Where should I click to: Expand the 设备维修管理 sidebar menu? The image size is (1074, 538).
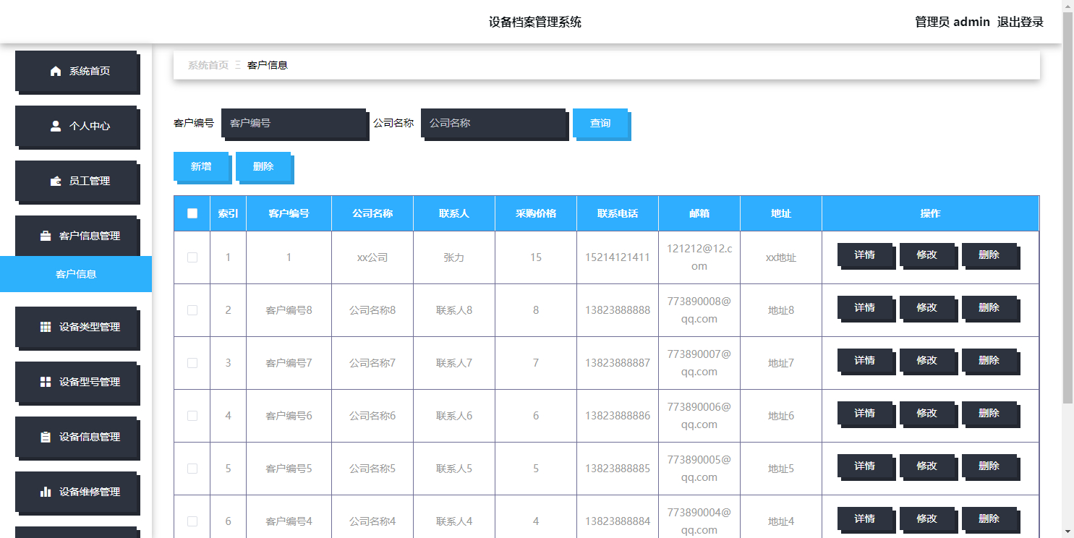(76, 492)
